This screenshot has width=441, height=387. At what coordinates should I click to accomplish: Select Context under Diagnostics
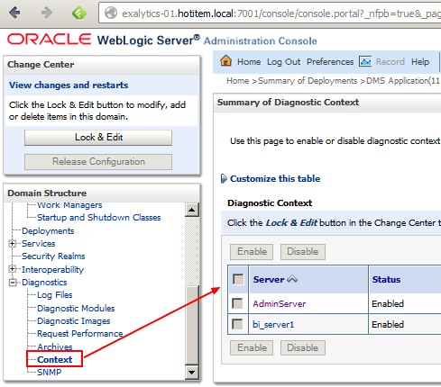point(55,359)
